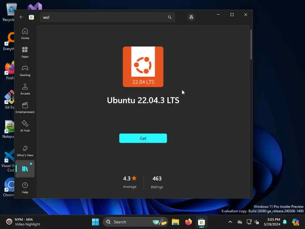Click the OneDrive cloud tray icon

tap(240, 222)
